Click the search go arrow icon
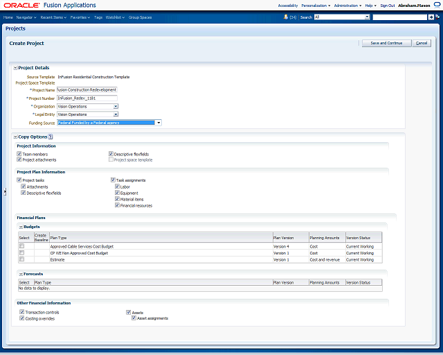Screen dimensions: 443x355 point(431,17)
